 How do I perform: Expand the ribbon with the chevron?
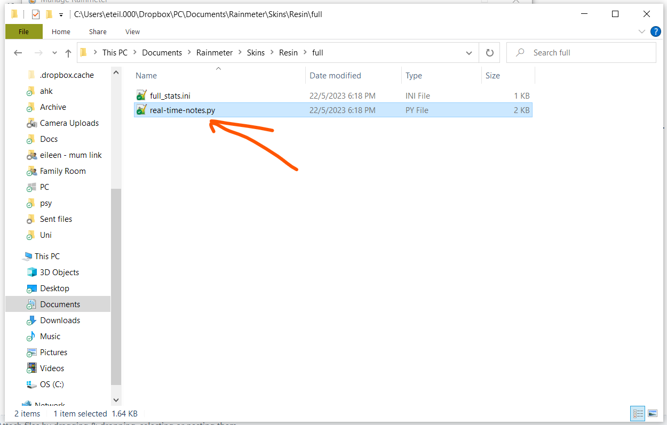pyautogui.click(x=642, y=31)
